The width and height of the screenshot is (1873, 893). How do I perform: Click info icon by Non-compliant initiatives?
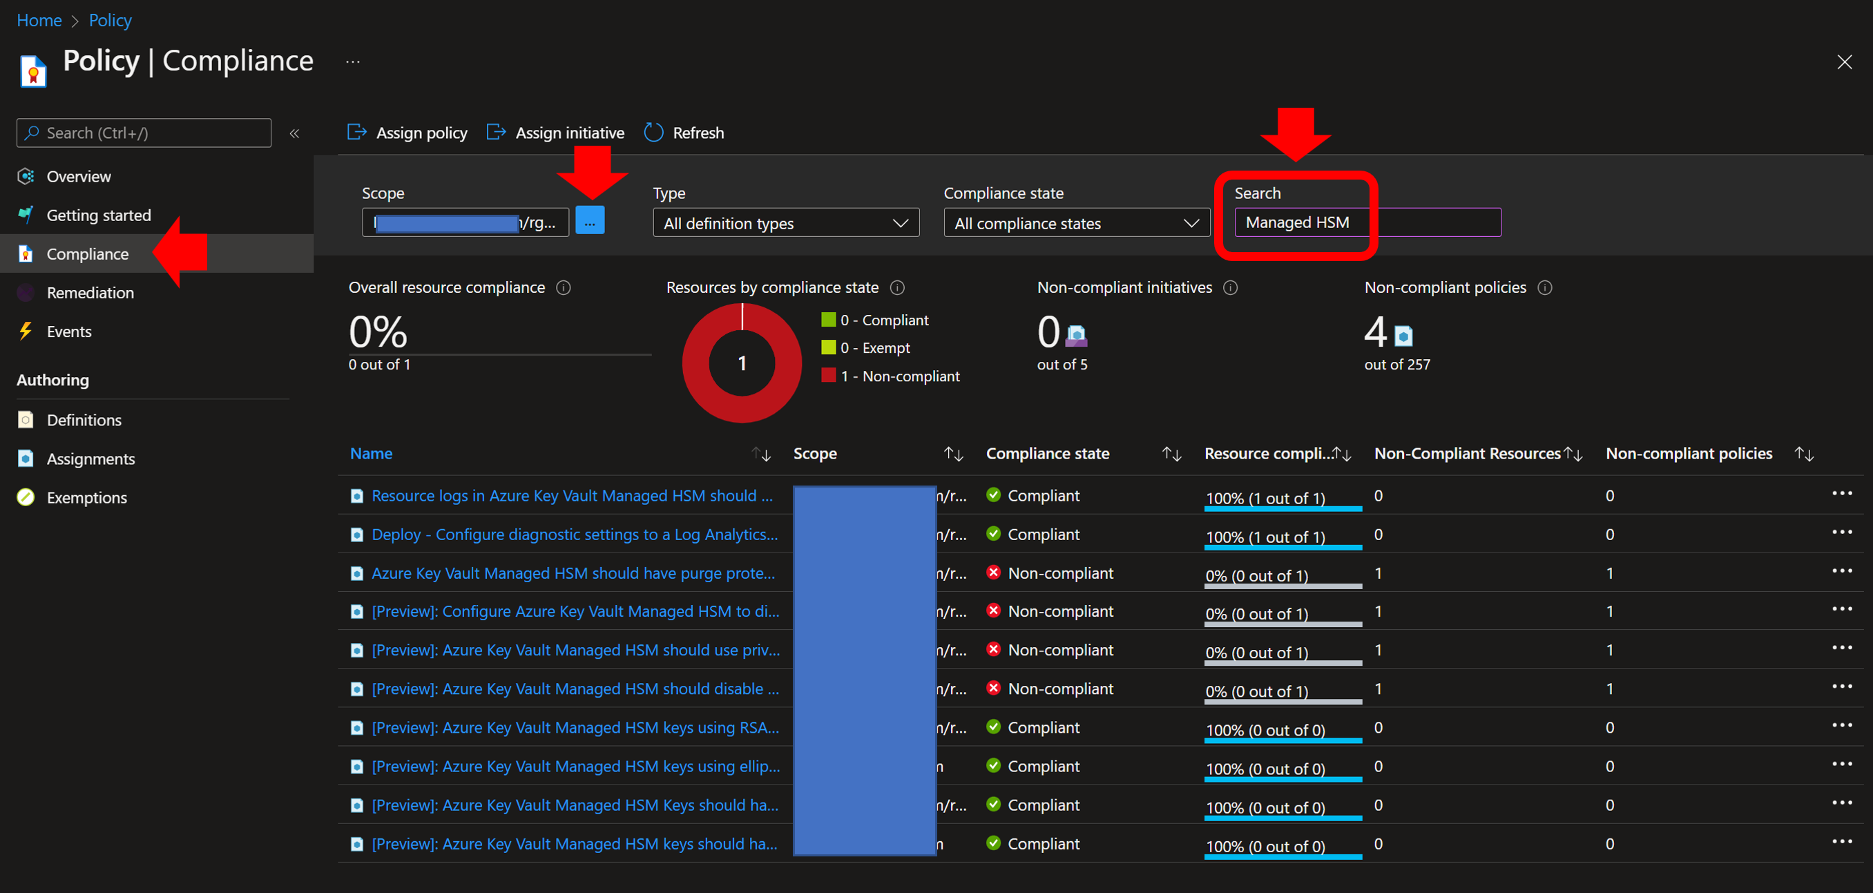tap(1230, 287)
